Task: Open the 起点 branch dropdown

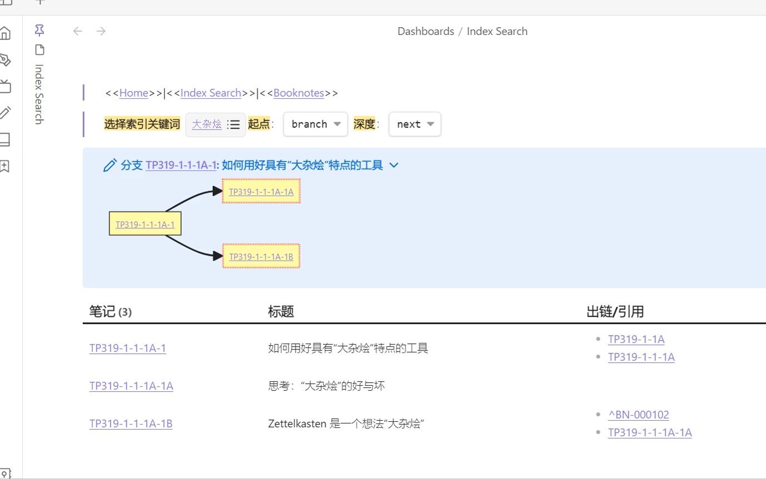Action: (316, 124)
